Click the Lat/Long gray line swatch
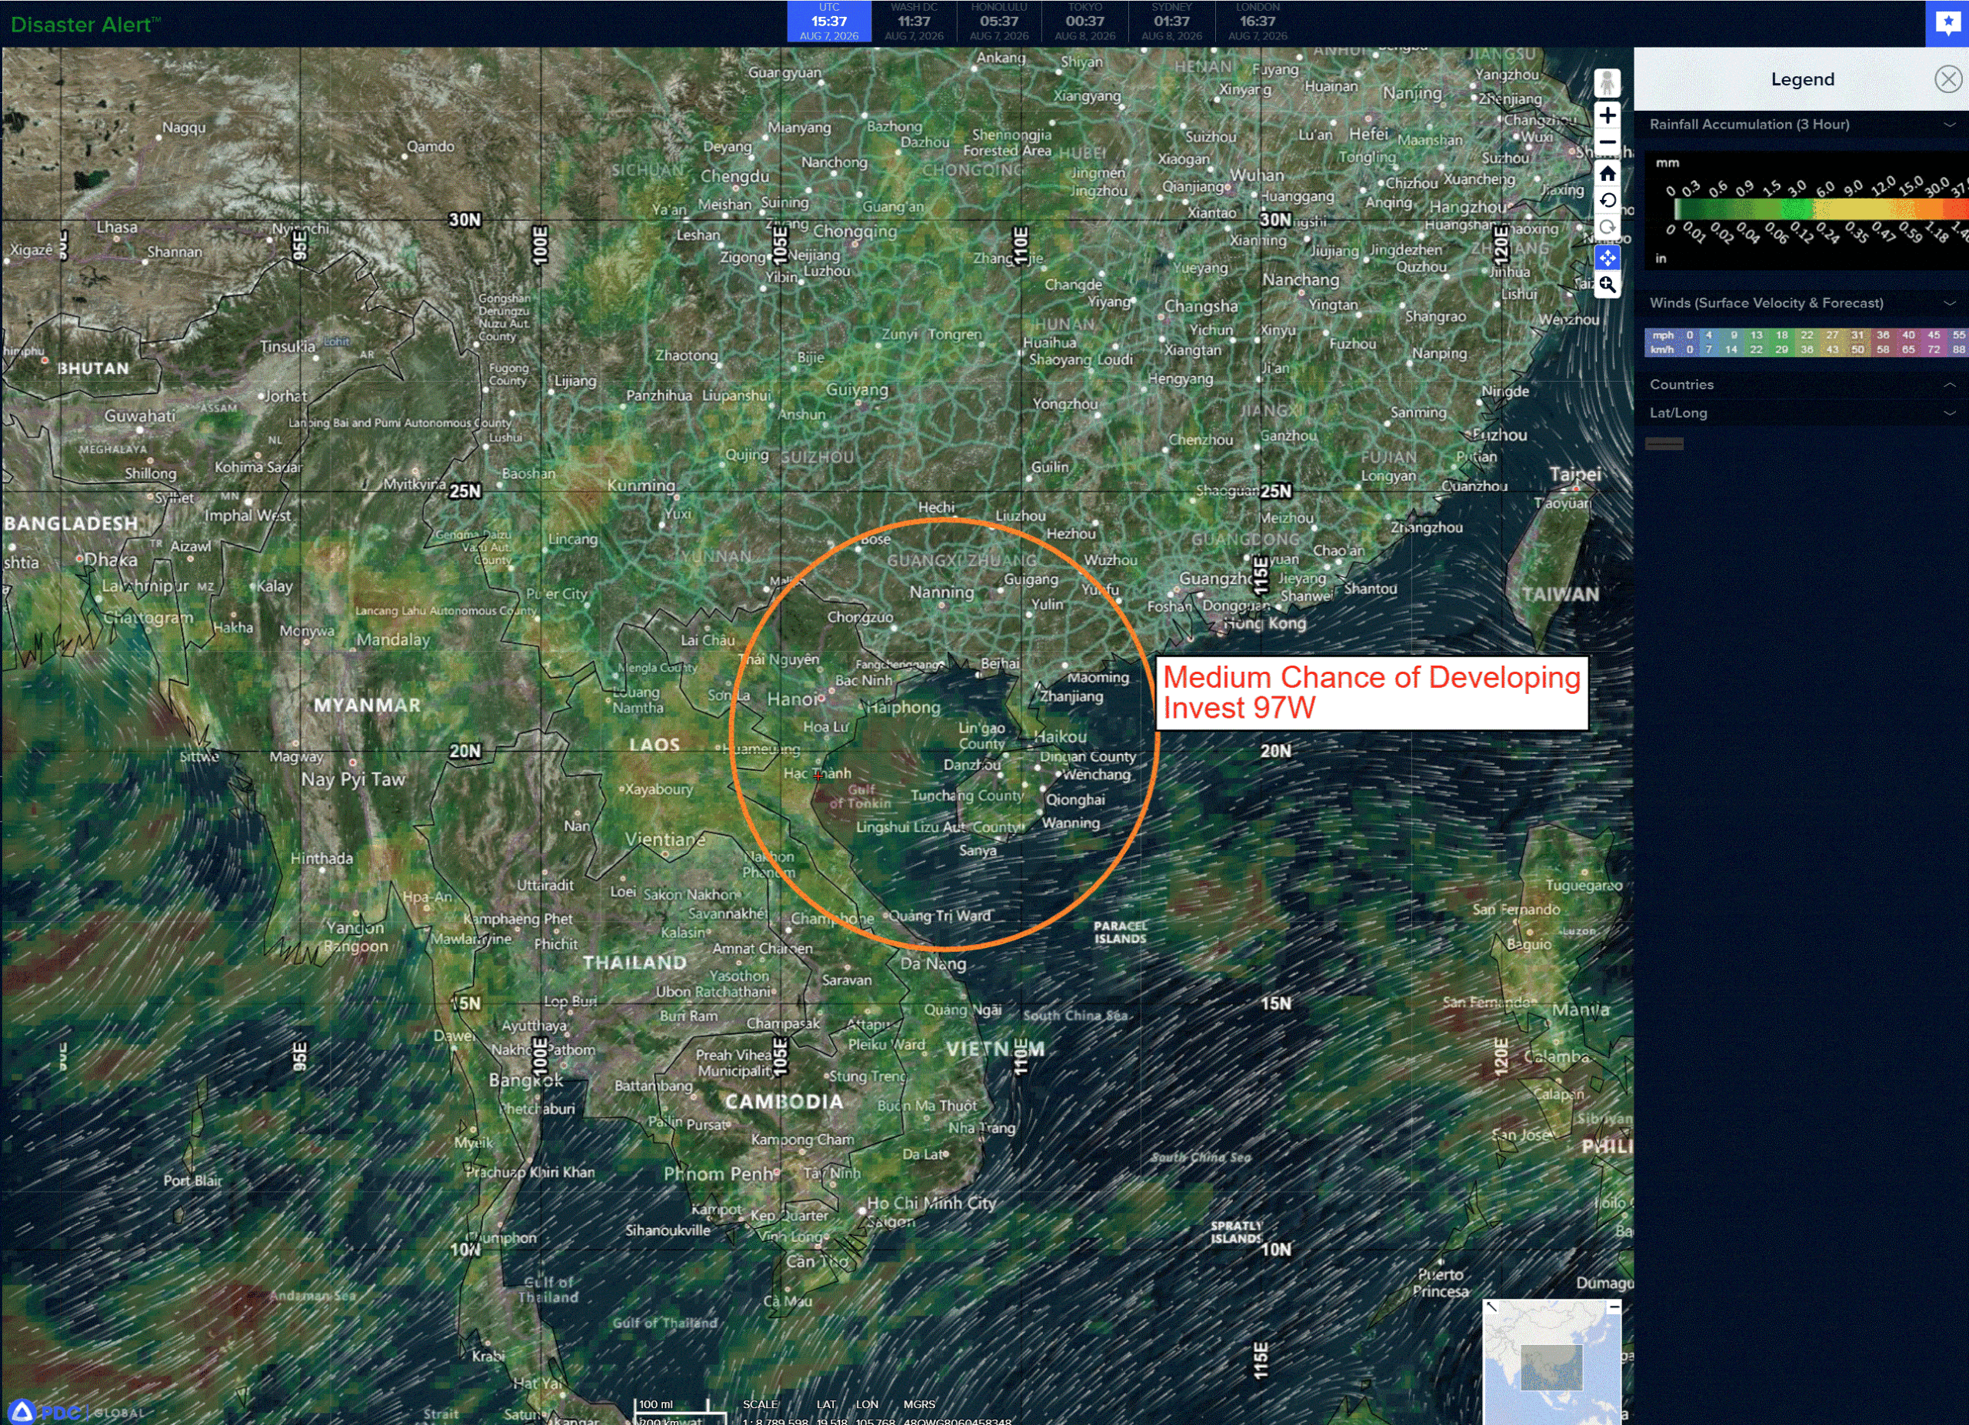Image resolution: width=1969 pixels, height=1425 pixels. [1664, 444]
